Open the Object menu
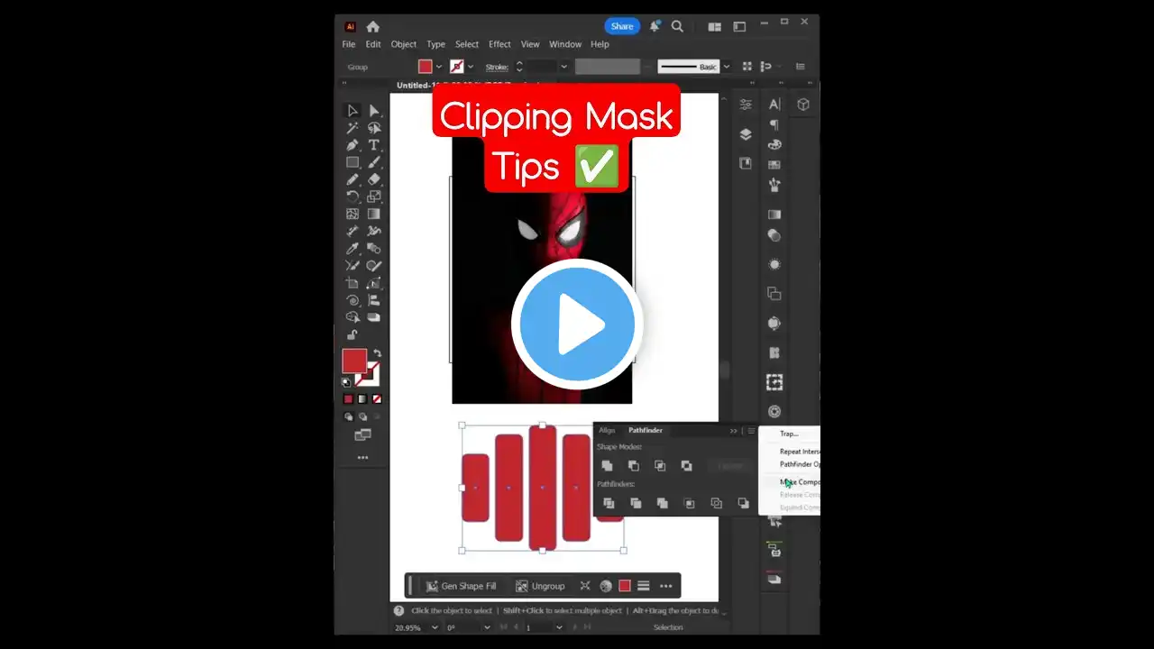The height and width of the screenshot is (649, 1154). click(x=404, y=44)
